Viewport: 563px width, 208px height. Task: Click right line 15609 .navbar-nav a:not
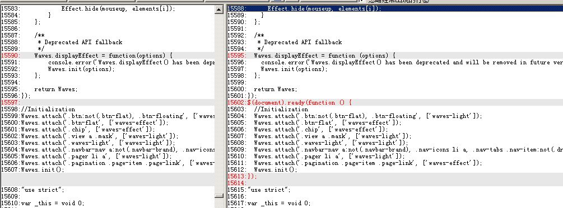[x=395, y=149]
